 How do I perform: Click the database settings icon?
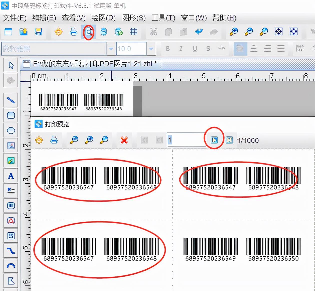(103, 32)
